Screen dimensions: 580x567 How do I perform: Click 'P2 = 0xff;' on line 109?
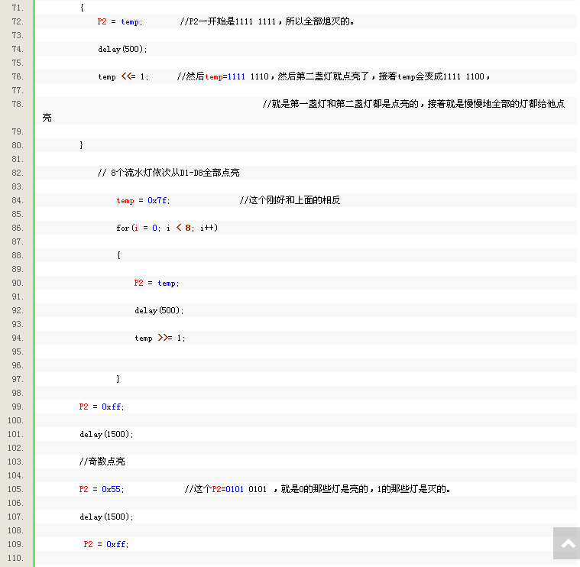tap(105, 544)
